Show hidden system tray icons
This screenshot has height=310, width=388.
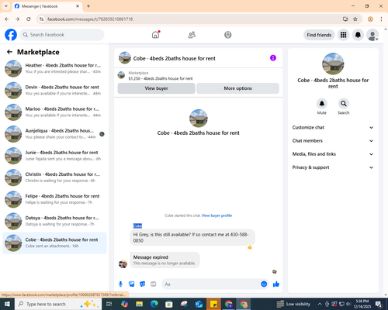[320, 304]
